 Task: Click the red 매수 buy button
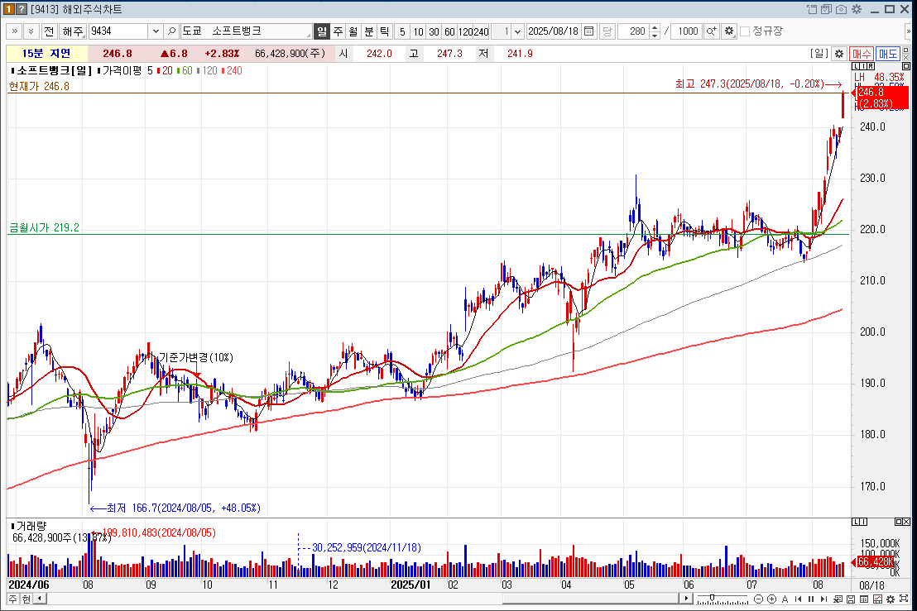click(862, 54)
